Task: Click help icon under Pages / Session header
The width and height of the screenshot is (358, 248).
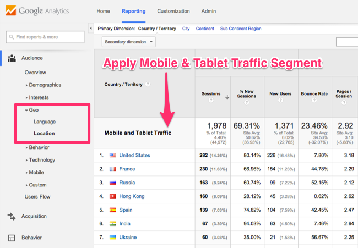Action: 344,103
